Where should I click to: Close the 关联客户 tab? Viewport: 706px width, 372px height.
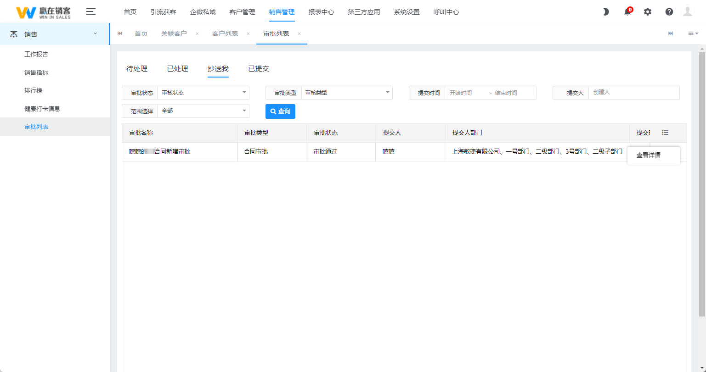[197, 33]
